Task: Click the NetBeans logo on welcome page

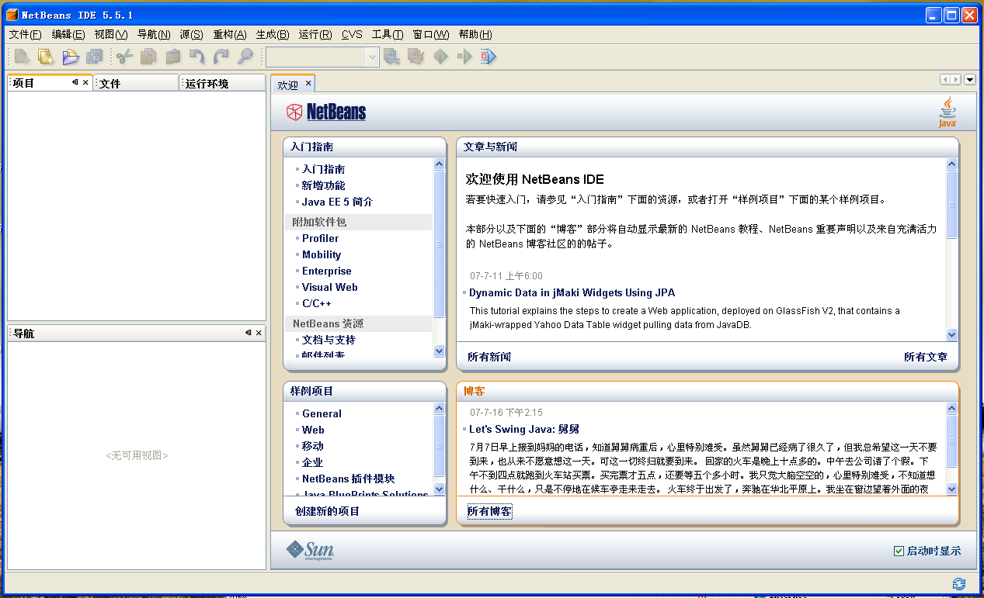Action: (x=326, y=112)
